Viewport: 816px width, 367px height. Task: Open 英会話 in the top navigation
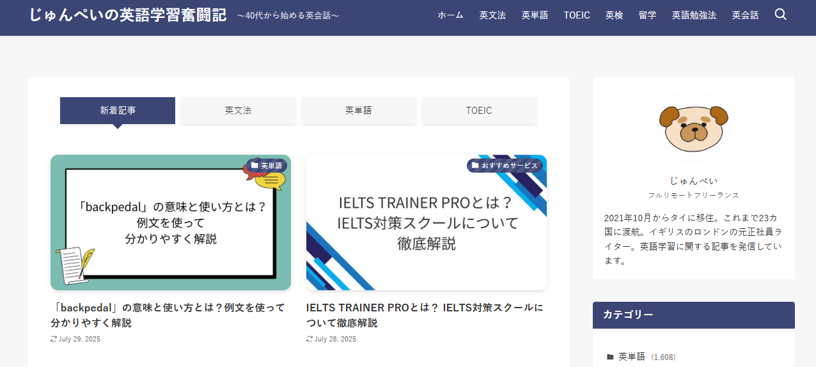click(745, 15)
